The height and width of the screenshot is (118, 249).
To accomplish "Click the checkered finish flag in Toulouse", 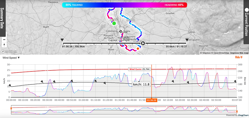I will [121, 31].
